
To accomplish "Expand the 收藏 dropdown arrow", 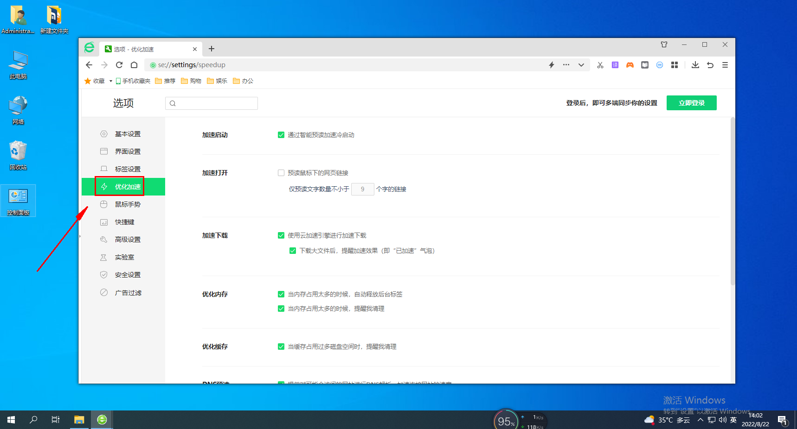I will click(x=111, y=81).
